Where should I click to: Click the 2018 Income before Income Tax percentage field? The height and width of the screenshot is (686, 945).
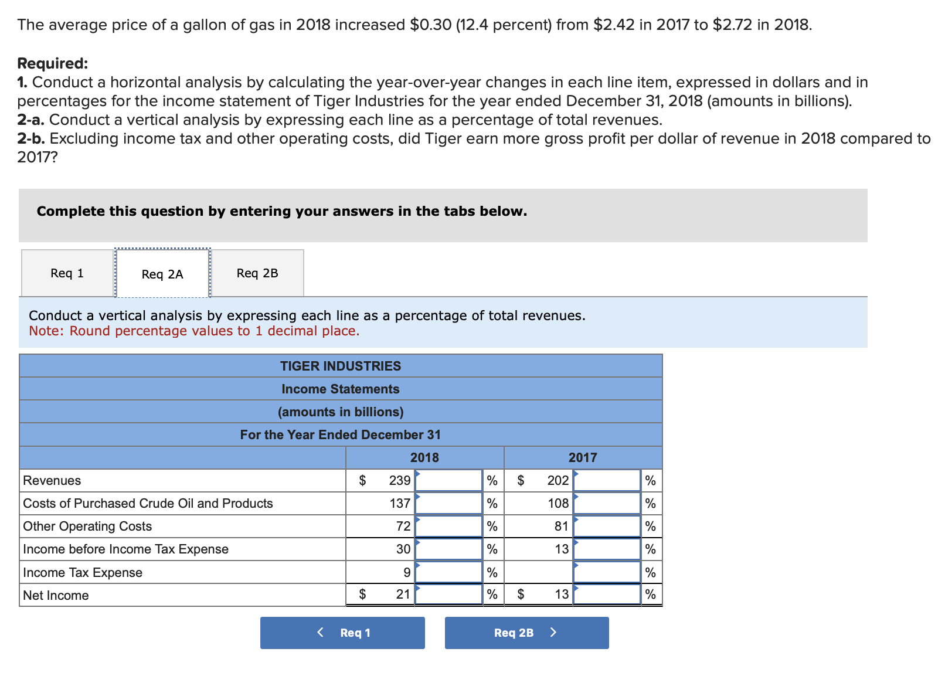447,549
